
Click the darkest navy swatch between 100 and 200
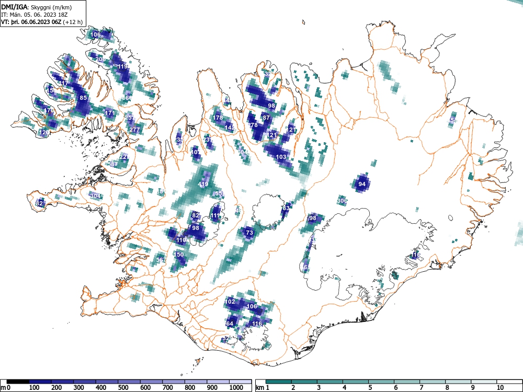coord(40,382)
